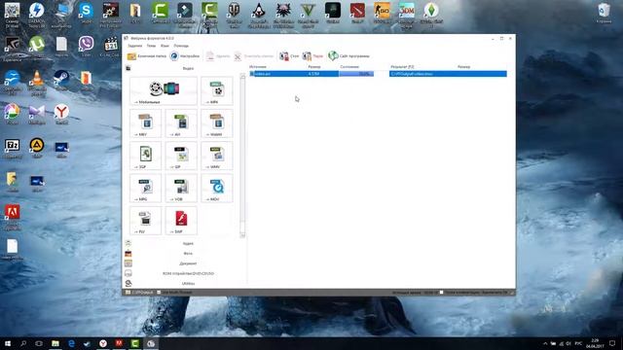The height and width of the screenshot is (350, 623).
Task: Click the format panel vertical scrollbar
Action: (x=242, y=156)
